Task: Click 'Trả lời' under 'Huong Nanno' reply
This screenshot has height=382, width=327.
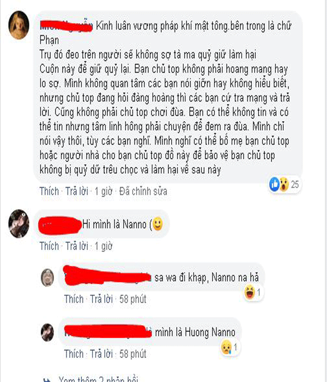Action: [x=101, y=354]
